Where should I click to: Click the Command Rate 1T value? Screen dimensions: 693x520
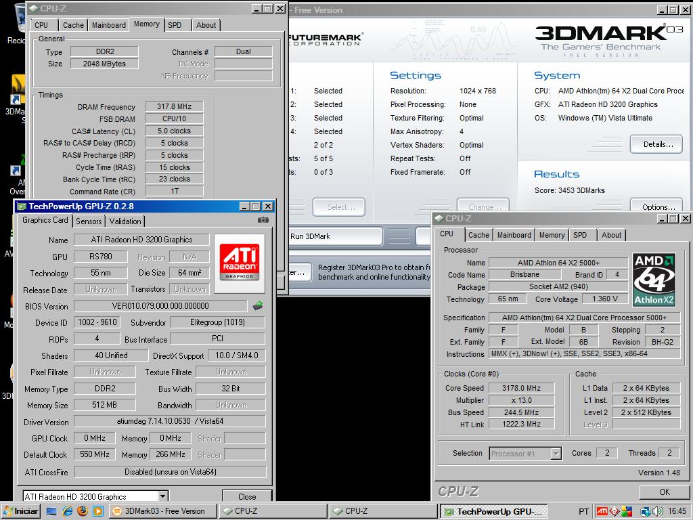174,191
